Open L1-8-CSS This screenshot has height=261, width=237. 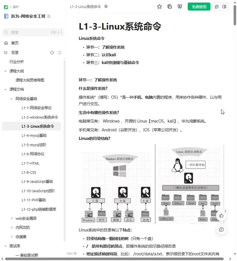tap(29, 173)
